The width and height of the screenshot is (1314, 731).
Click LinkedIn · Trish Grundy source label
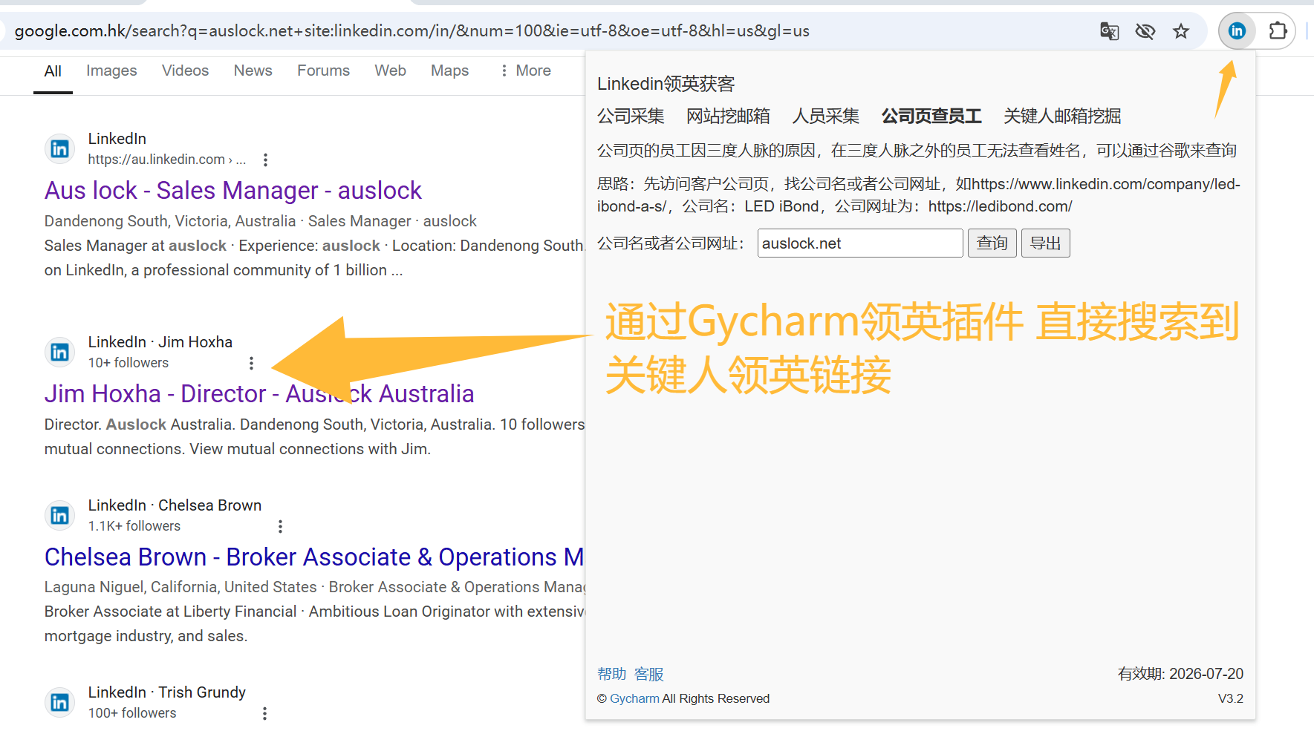pyautogui.click(x=167, y=692)
